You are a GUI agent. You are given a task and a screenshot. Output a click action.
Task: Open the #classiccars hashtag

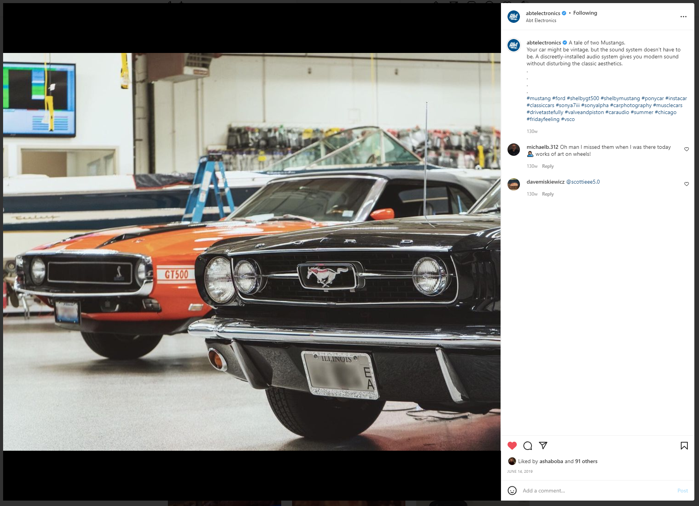(540, 105)
